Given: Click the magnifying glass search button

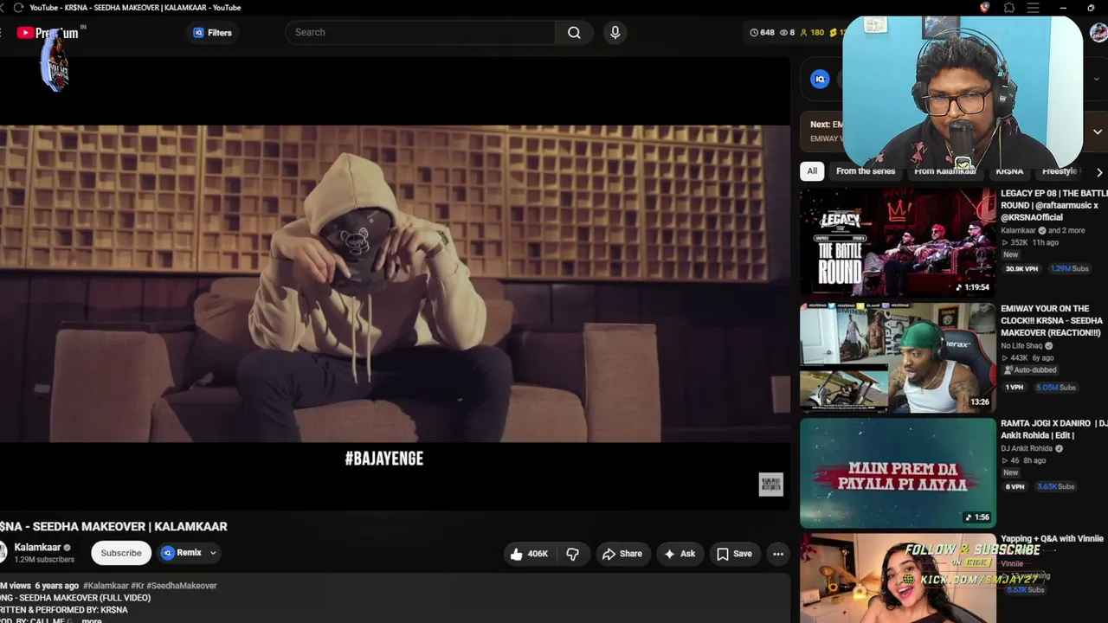Looking at the screenshot, I should (574, 32).
